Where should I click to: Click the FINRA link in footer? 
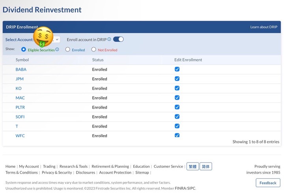(180, 188)
